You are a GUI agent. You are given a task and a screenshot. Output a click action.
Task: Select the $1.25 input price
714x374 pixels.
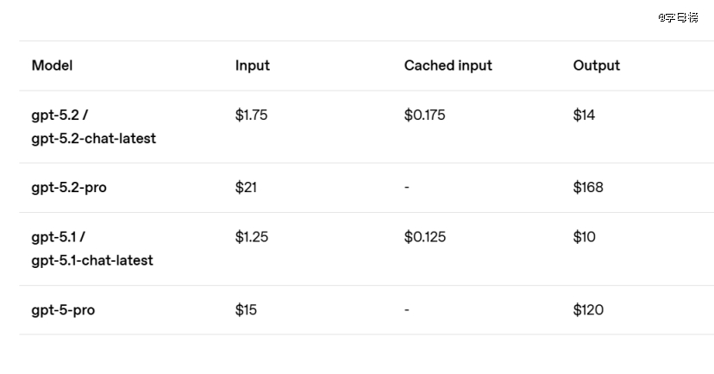point(251,237)
